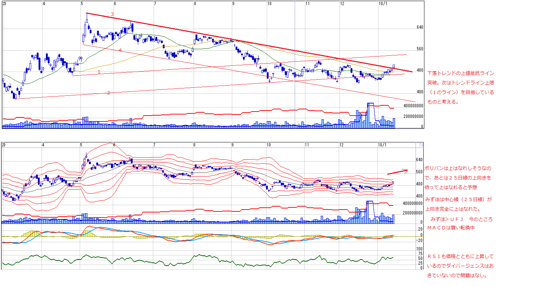The height and width of the screenshot is (287, 560).
Task: Click trend line label 1 on upper chart
Action: (x=98, y=72)
